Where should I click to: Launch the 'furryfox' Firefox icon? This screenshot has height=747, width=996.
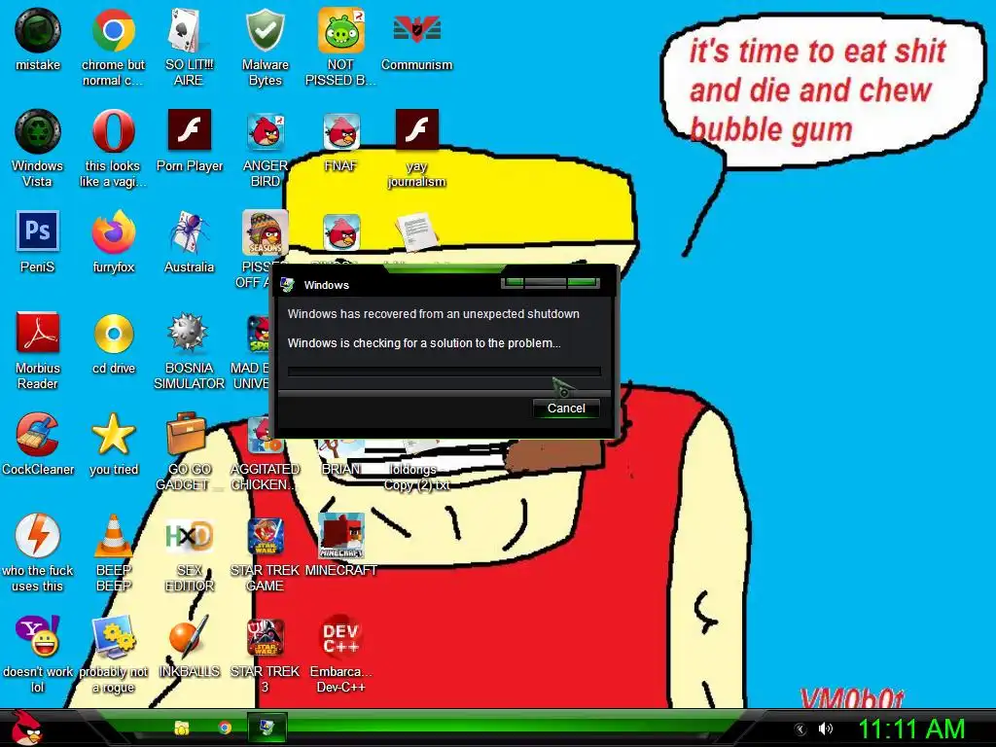(113, 232)
